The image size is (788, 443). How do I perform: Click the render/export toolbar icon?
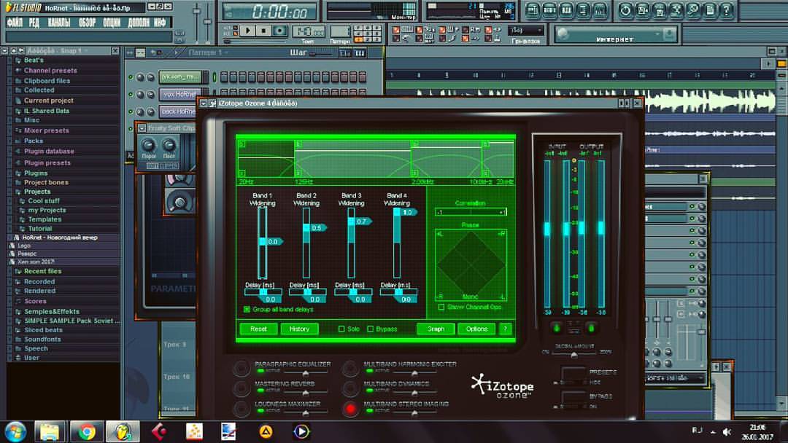coord(660,10)
